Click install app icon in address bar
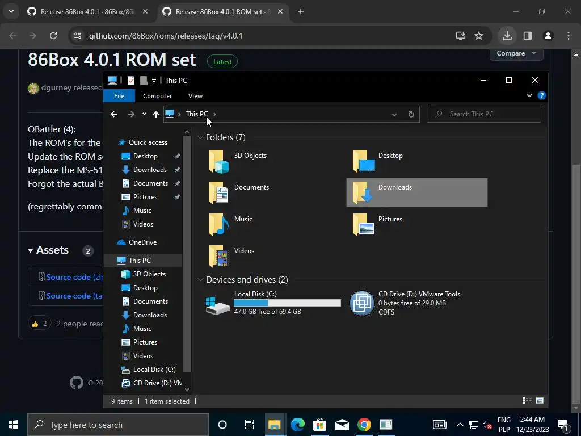The height and width of the screenshot is (436, 581). click(x=461, y=36)
